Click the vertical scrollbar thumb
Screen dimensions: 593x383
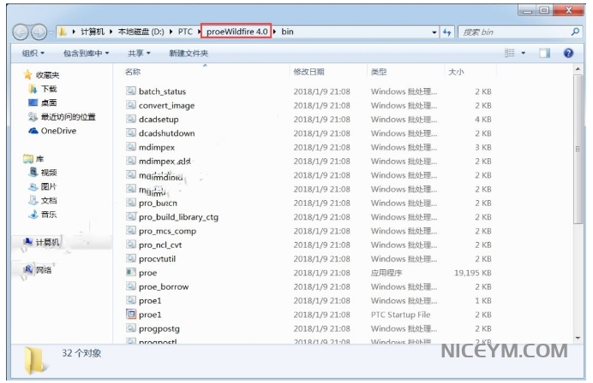pyautogui.click(x=578, y=149)
